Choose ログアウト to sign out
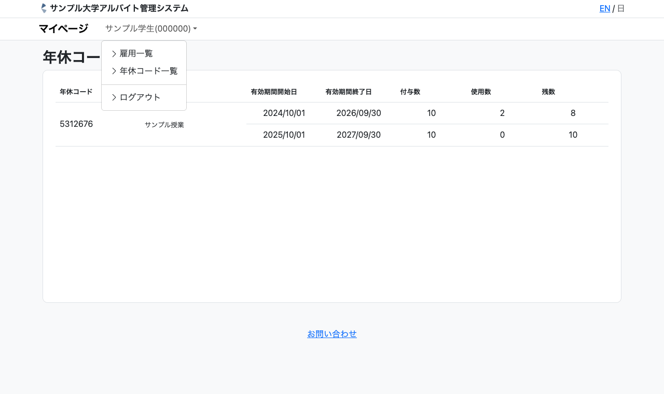 point(140,97)
